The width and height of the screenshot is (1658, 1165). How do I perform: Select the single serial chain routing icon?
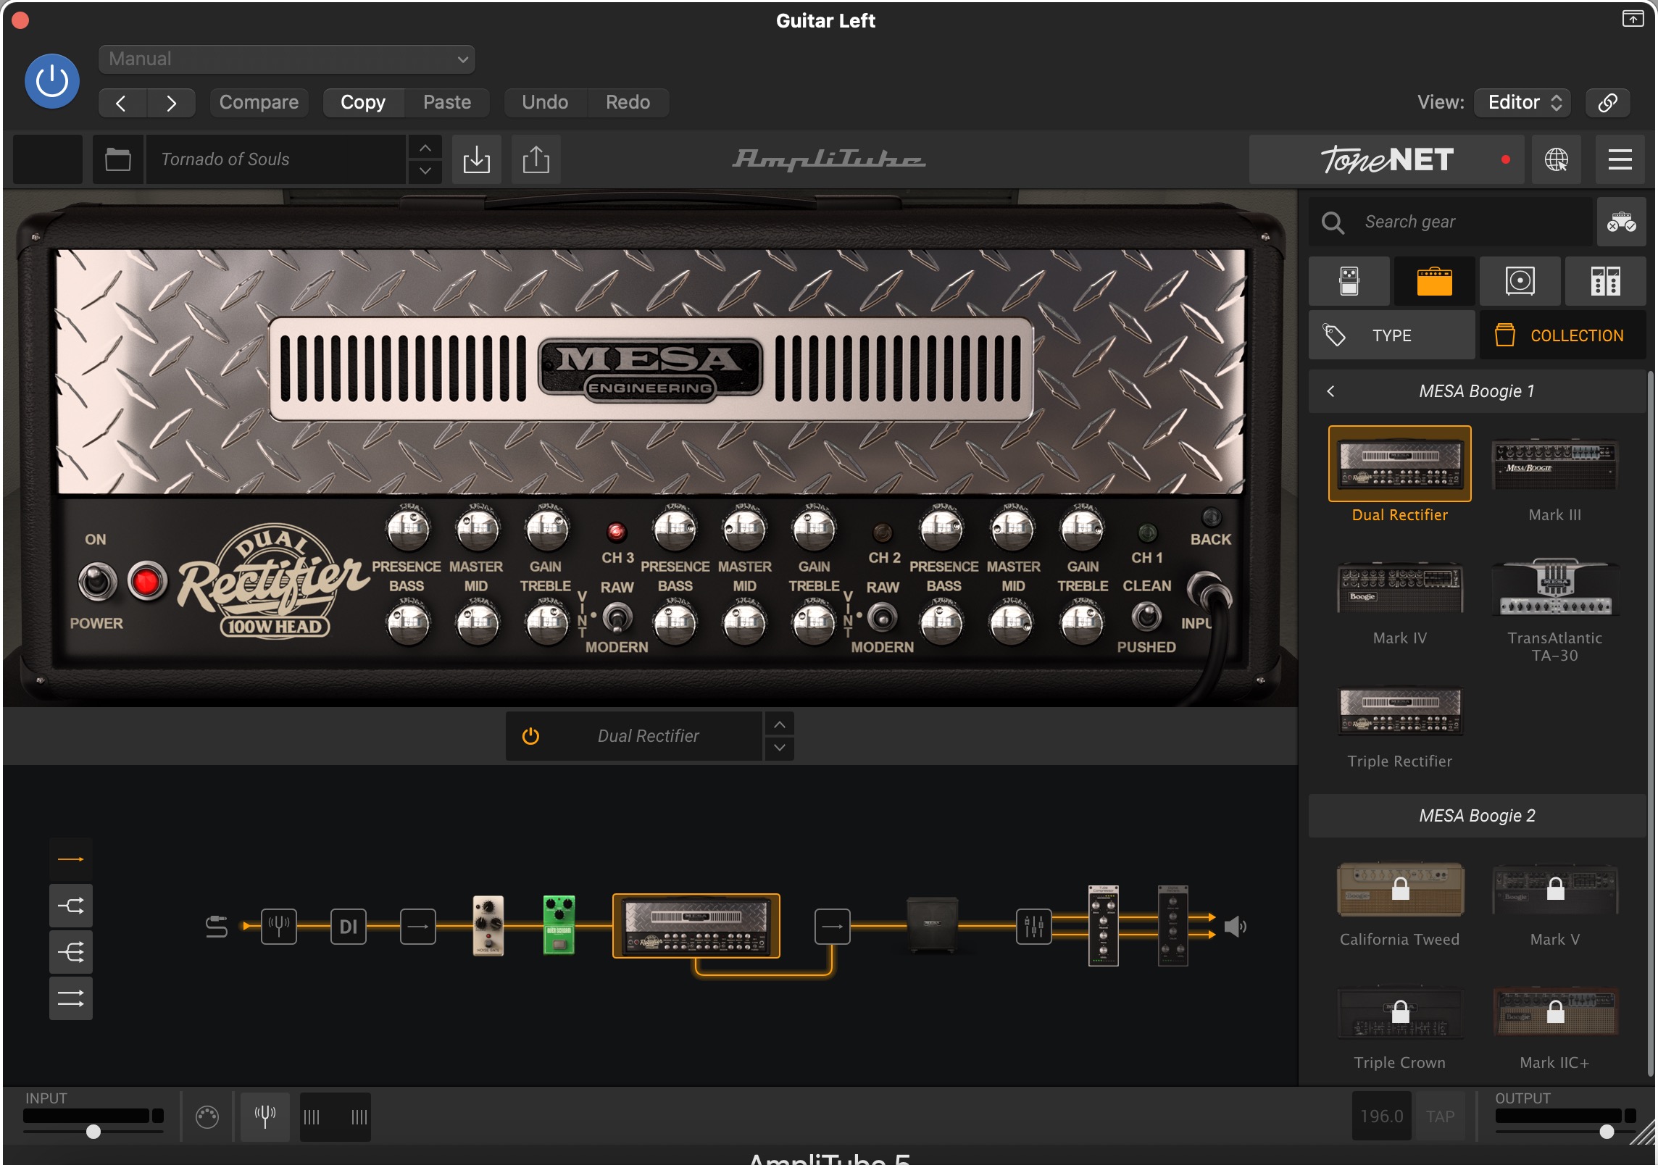[71, 859]
